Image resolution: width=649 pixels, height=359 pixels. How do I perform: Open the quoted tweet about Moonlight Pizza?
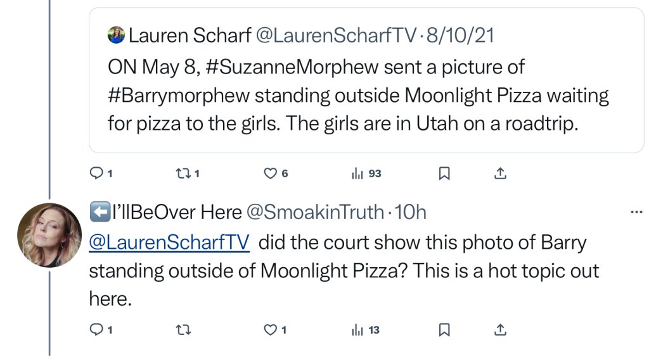click(x=355, y=95)
